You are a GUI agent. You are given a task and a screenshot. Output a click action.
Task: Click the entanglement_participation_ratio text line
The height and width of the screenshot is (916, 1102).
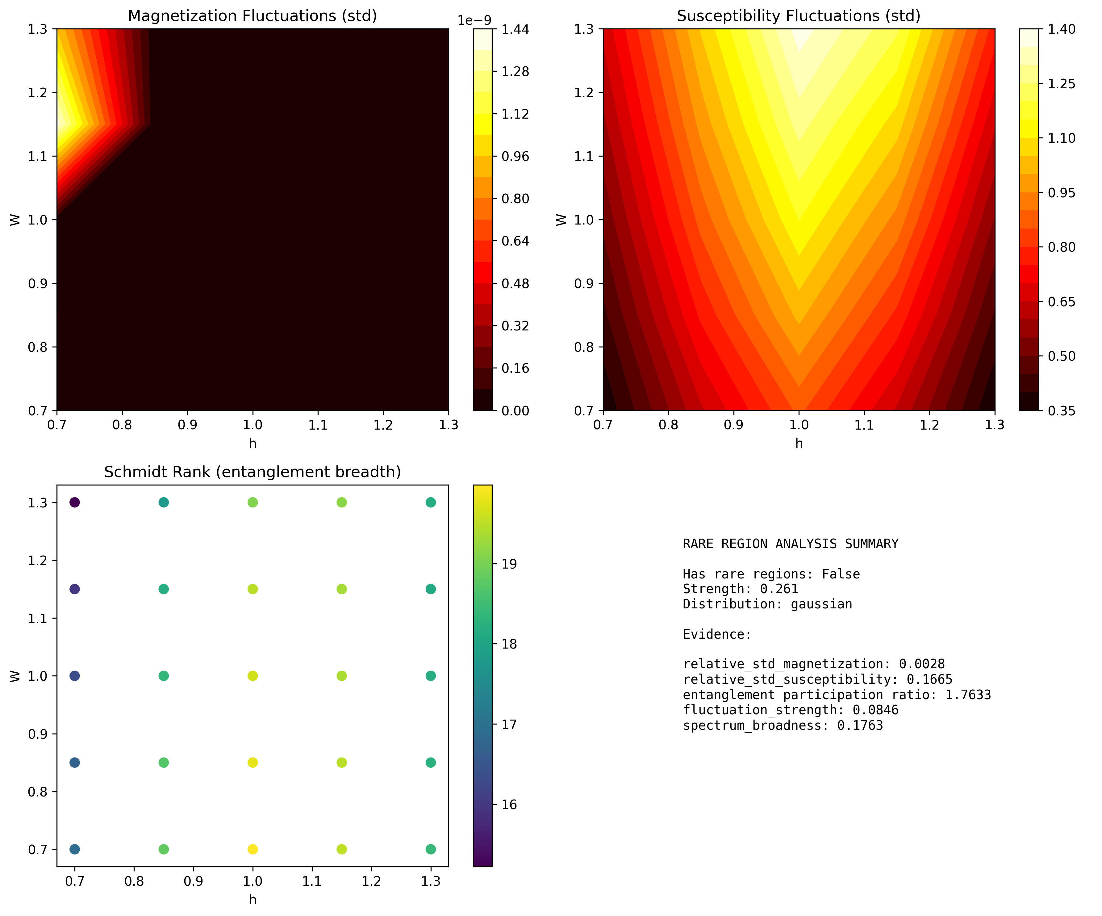click(837, 695)
